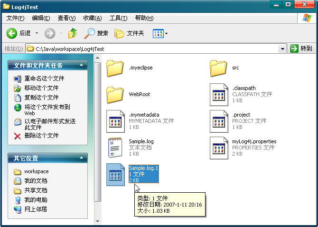Open the 收藏(A) menu
This screenshot has width=318, height=227.
[x=93, y=18]
